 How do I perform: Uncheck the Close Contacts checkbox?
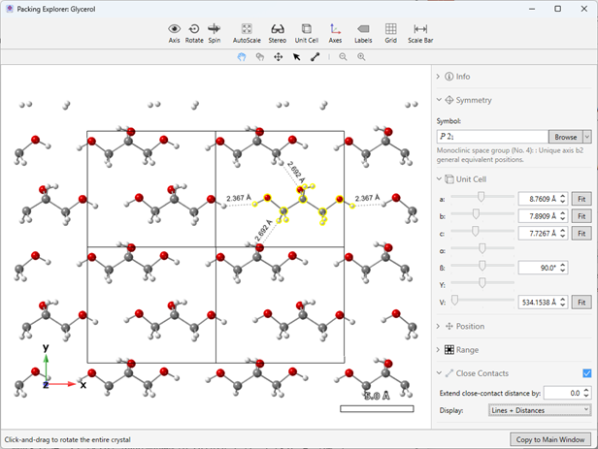(585, 373)
